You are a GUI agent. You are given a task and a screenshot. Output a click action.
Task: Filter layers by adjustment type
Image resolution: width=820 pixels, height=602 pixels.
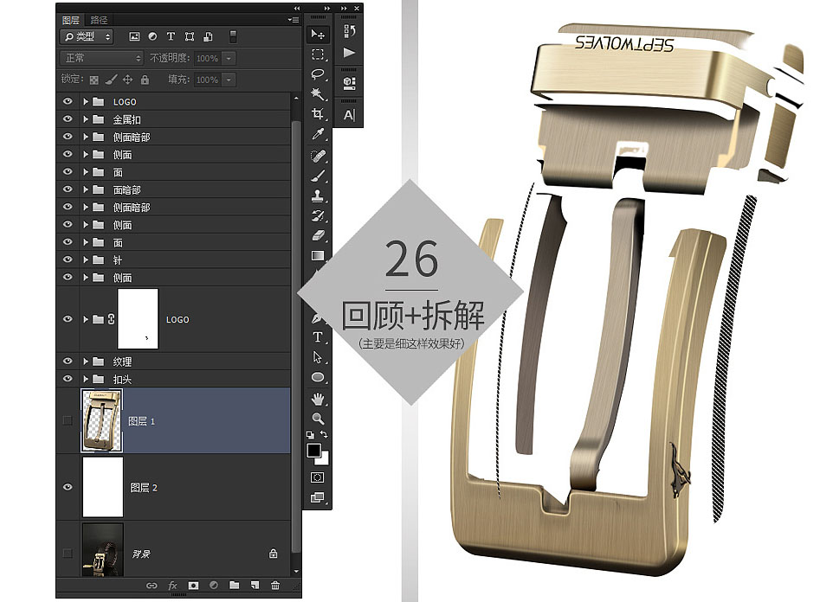pos(152,36)
